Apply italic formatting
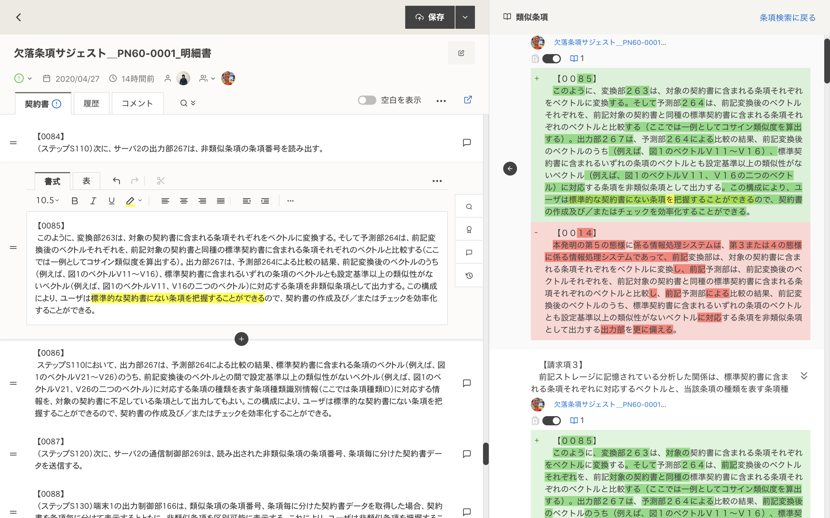 click(93, 201)
